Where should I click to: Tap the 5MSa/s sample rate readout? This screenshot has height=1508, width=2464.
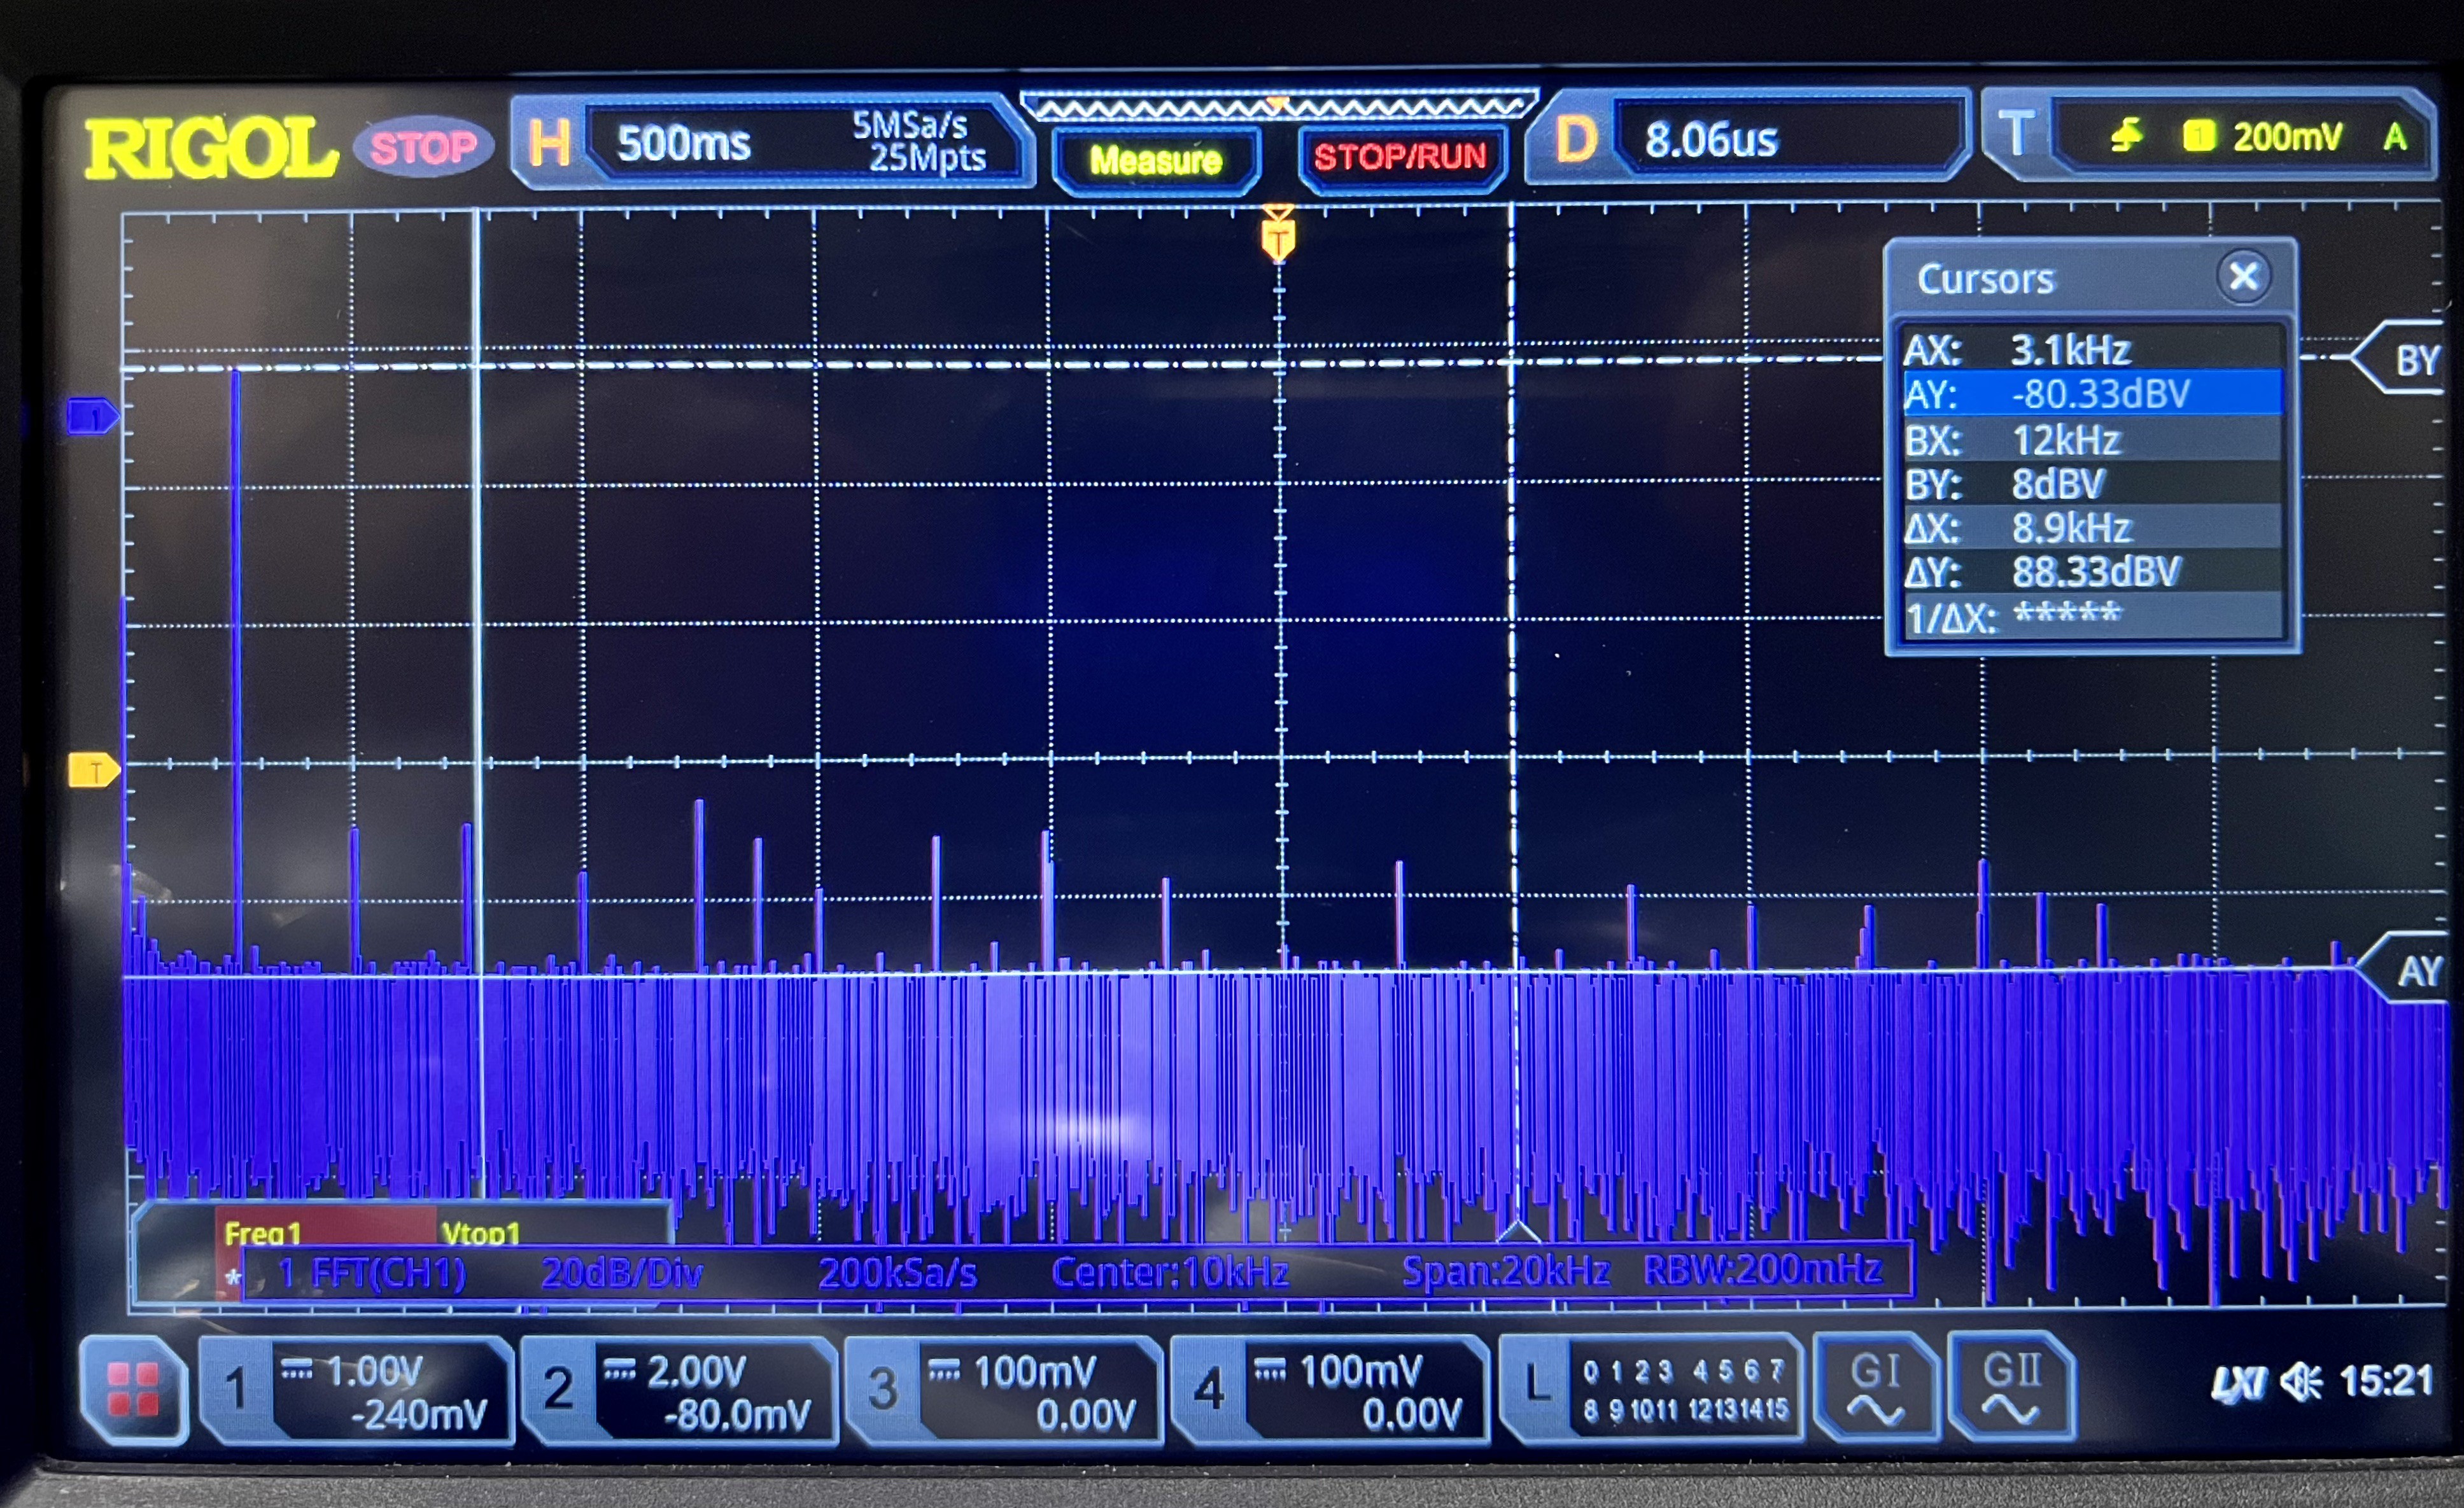[x=910, y=125]
